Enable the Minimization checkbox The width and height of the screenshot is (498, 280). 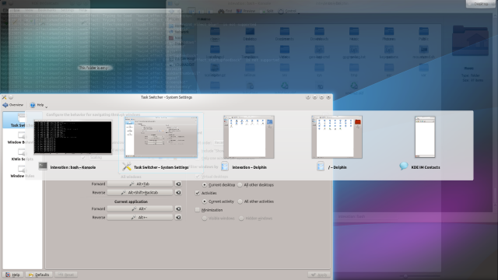tap(198, 210)
